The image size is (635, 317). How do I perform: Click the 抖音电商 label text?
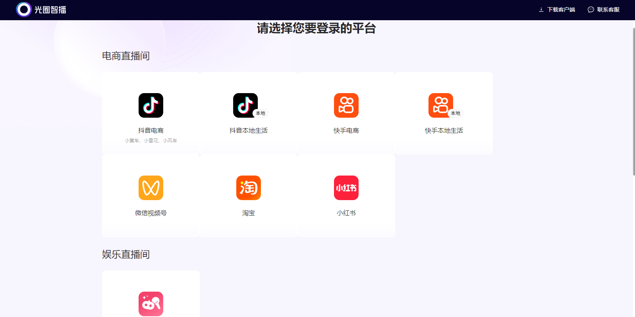coord(151,130)
